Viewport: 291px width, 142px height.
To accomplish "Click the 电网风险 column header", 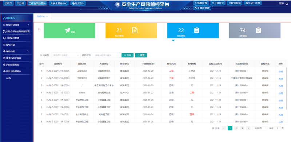I will [x=192, y=64].
